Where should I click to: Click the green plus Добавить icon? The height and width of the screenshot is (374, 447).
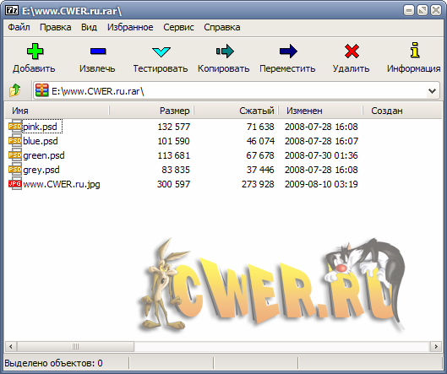click(x=35, y=51)
